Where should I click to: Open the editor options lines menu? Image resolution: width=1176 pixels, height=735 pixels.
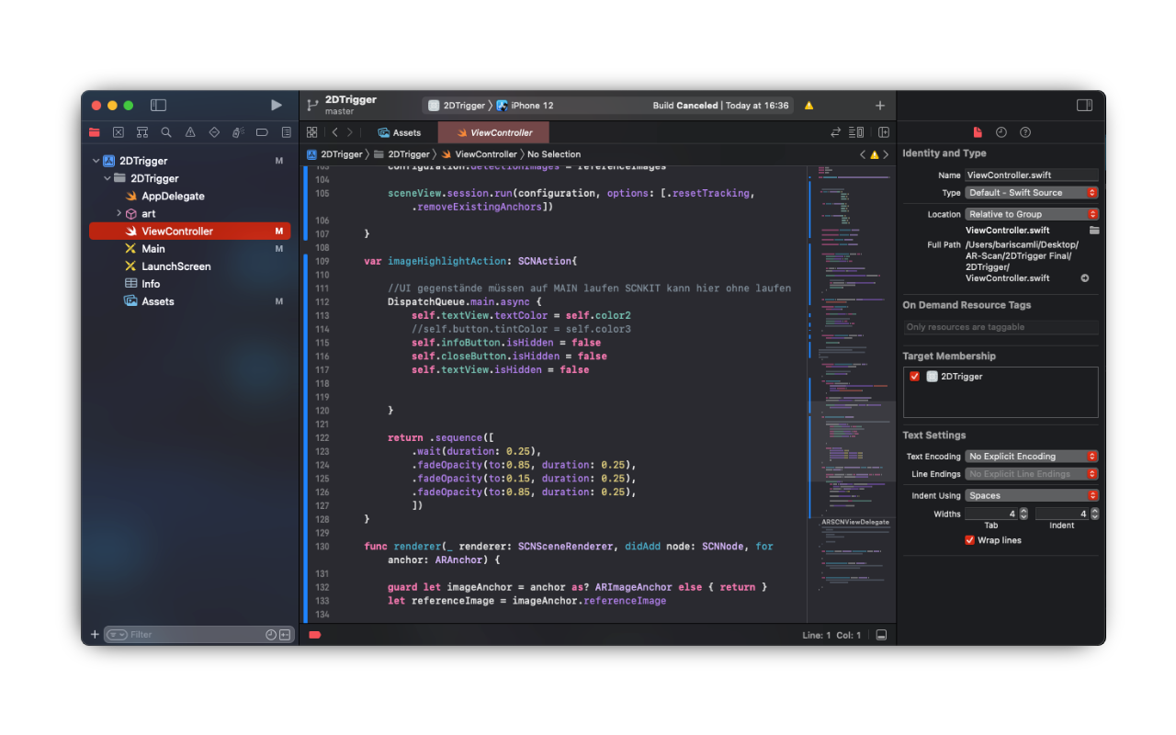(x=857, y=132)
